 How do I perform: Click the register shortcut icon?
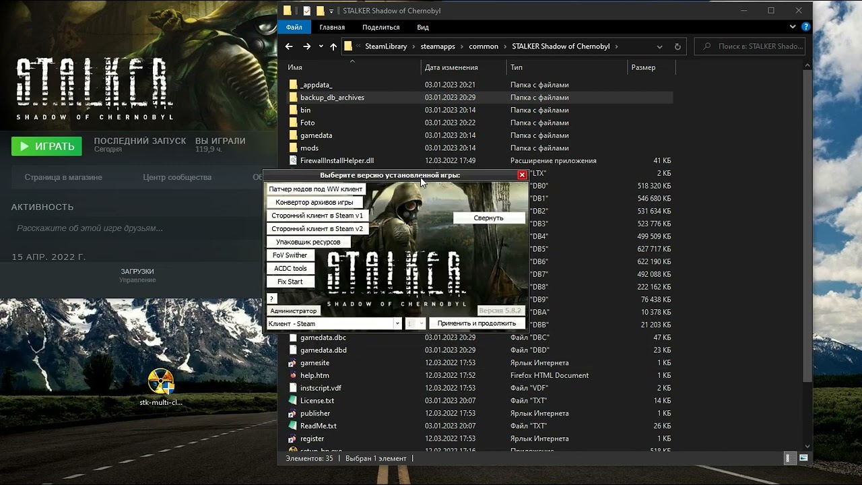click(x=293, y=439)
